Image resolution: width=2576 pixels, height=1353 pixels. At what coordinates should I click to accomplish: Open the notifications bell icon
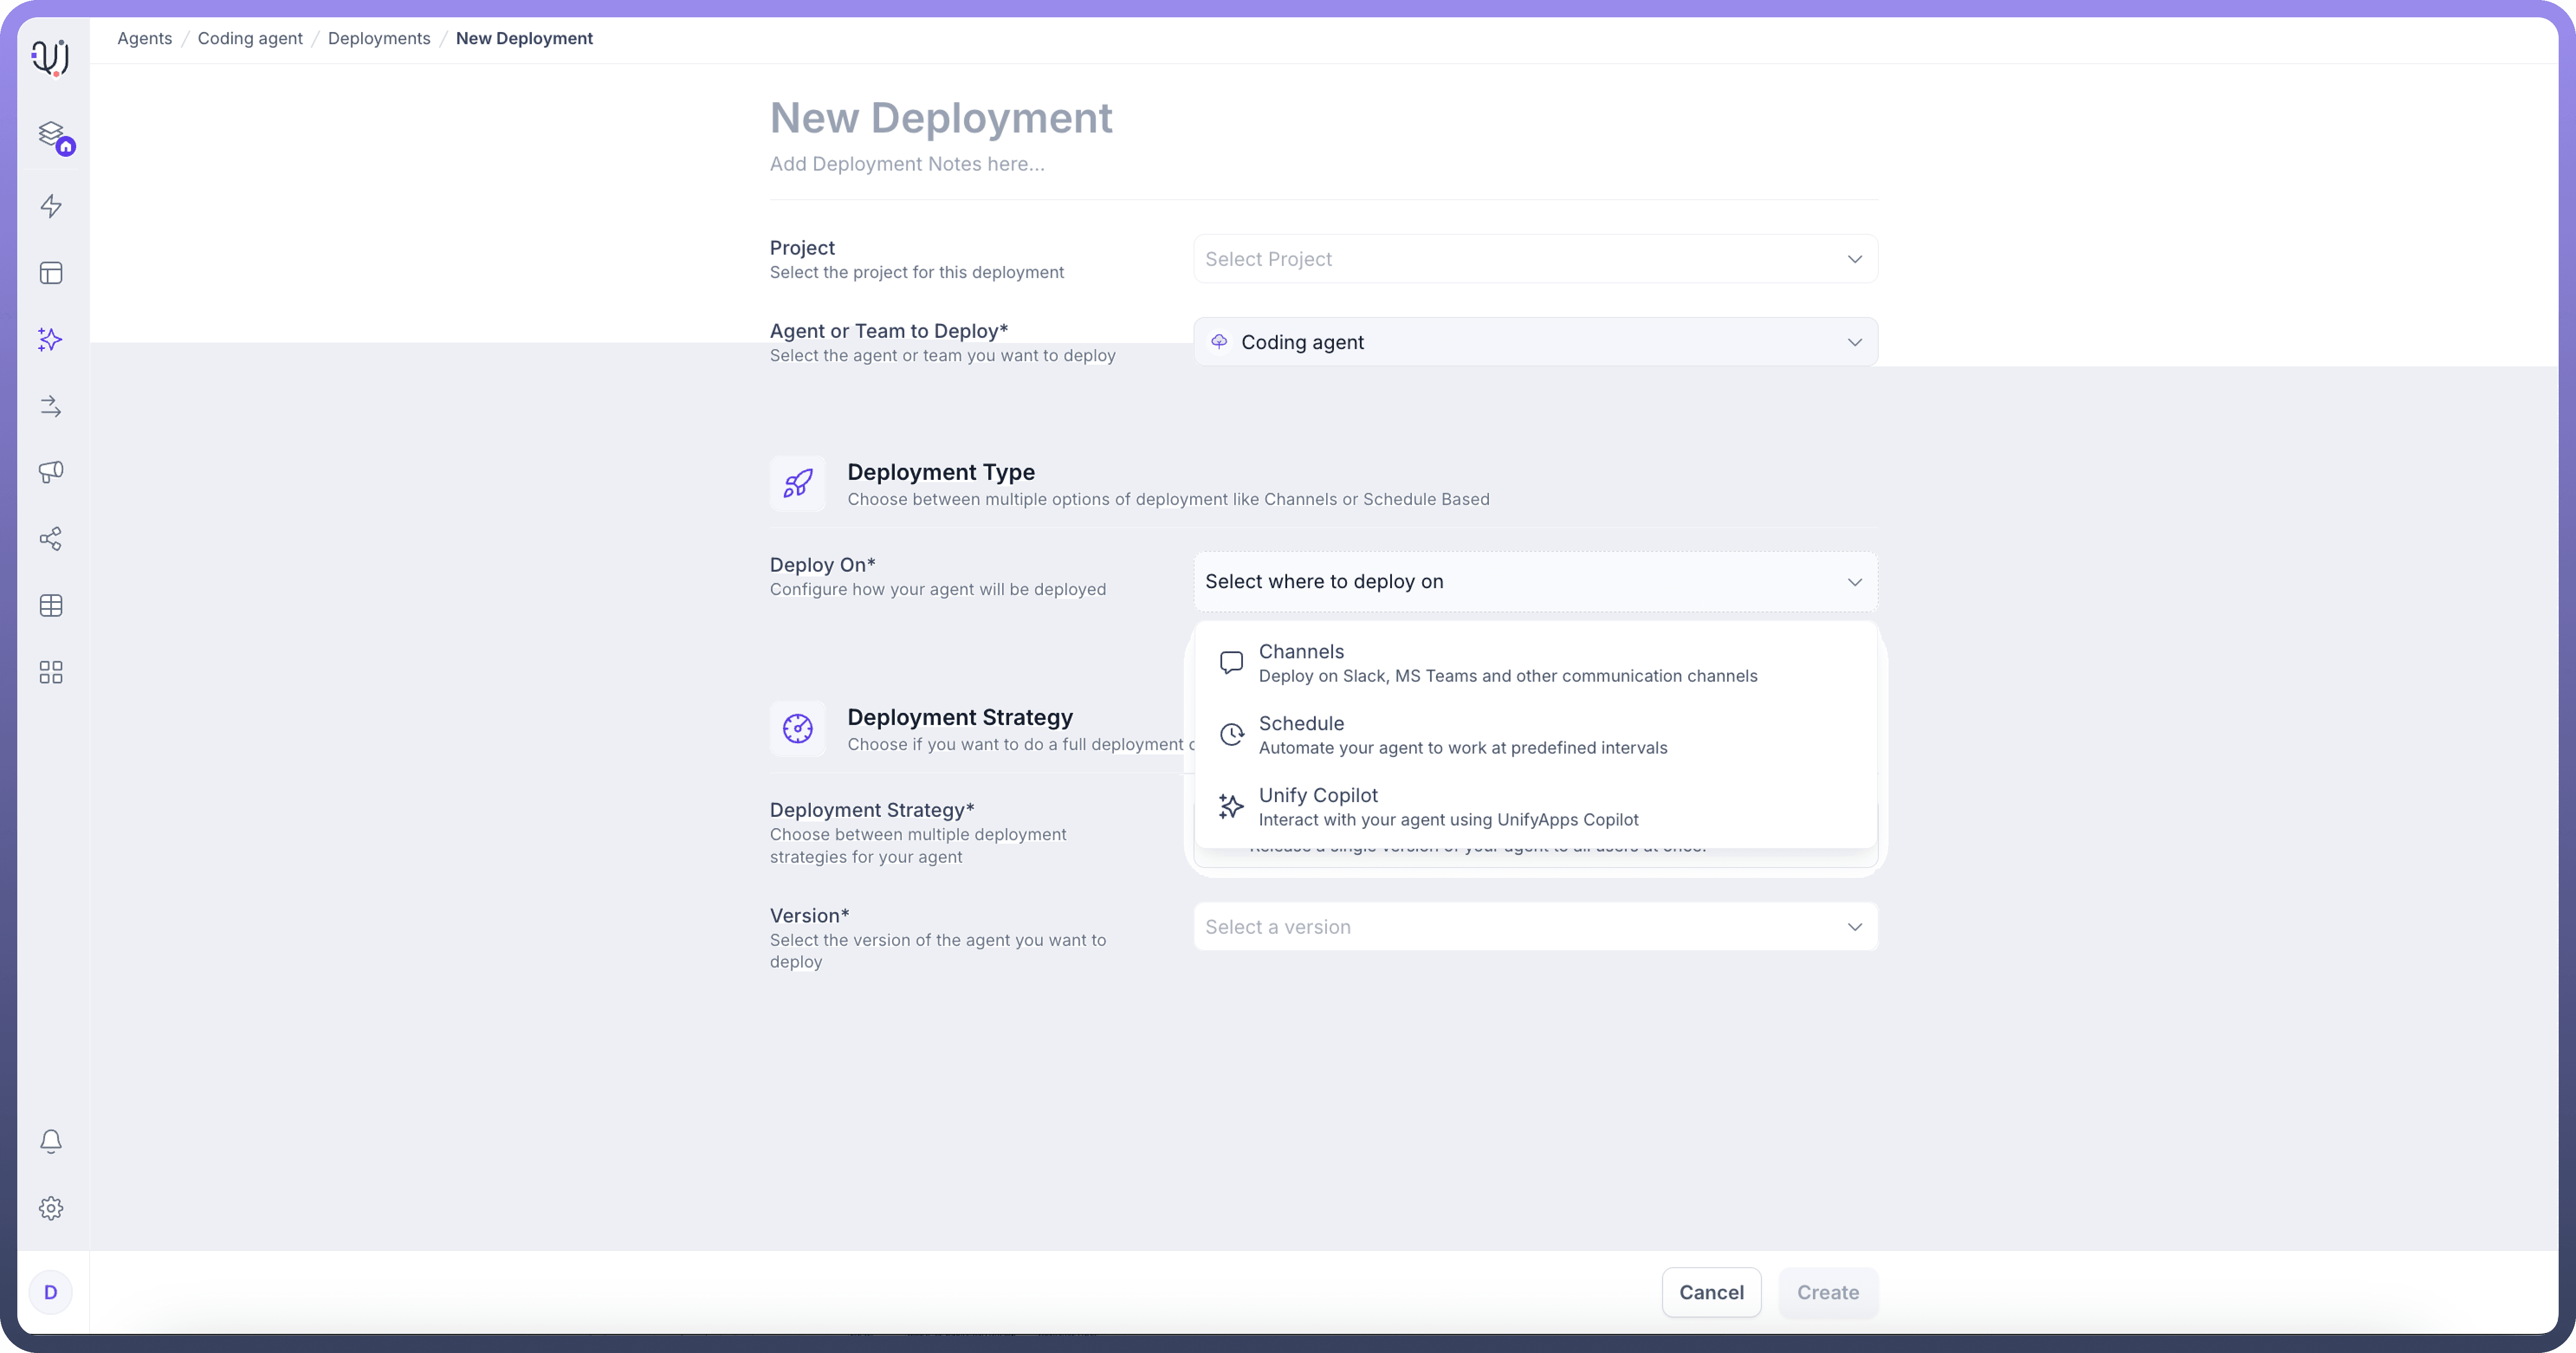click(51, 1141)
